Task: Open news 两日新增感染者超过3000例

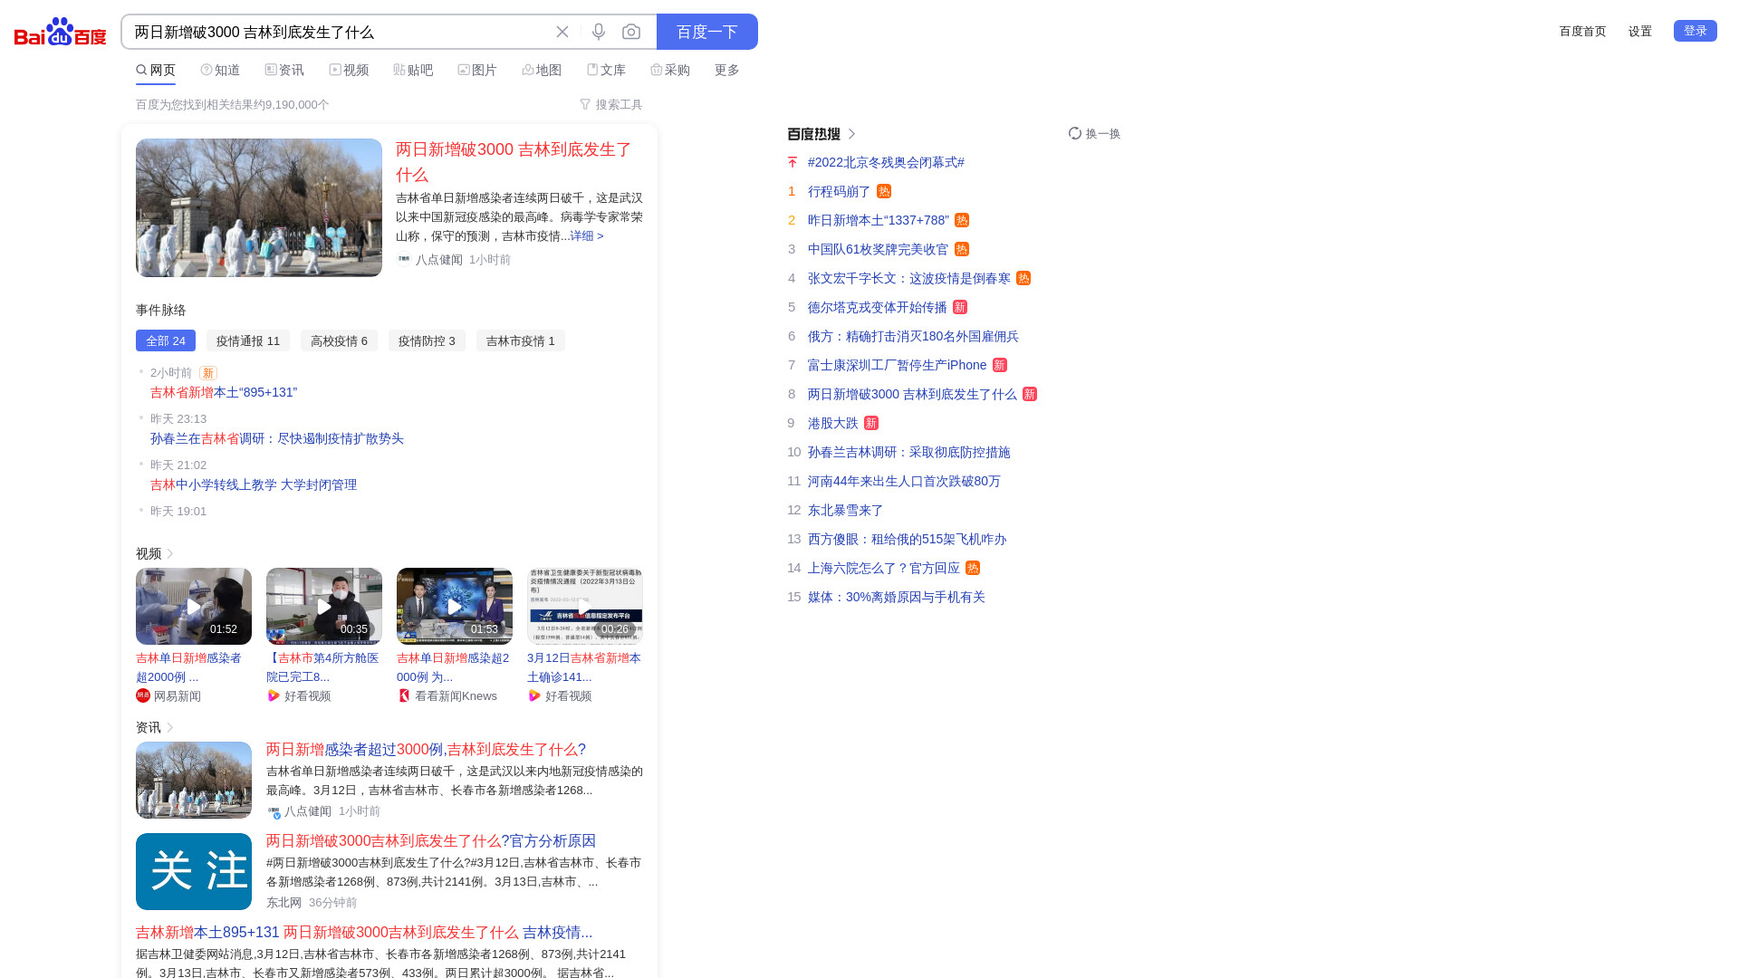Action: point(426,749)
